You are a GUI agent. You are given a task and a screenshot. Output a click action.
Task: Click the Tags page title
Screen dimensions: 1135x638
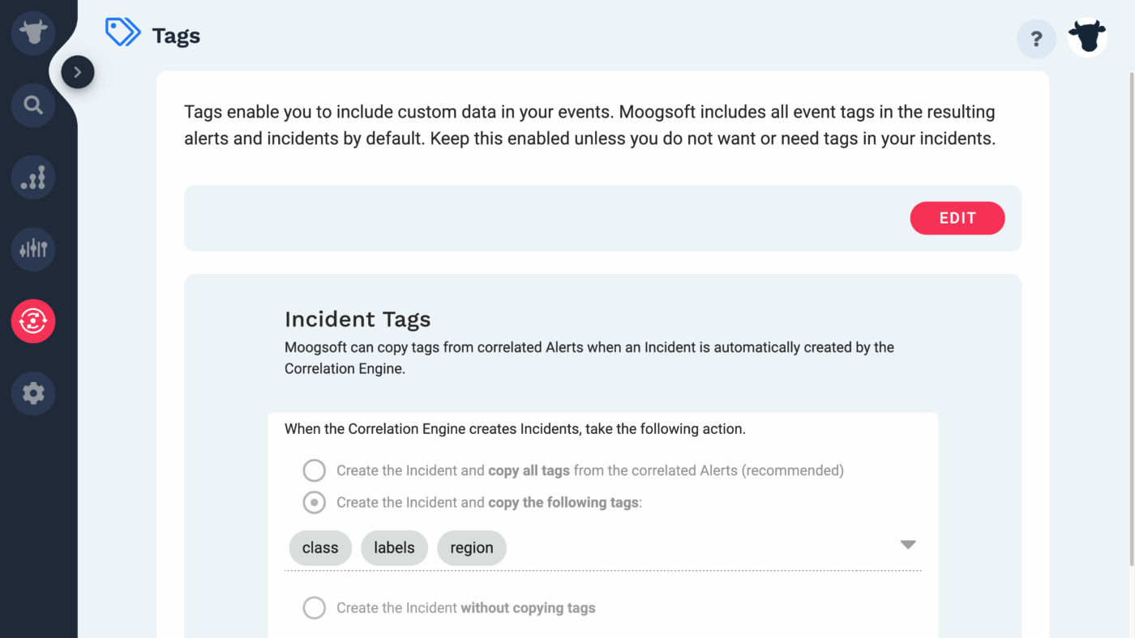176,36
